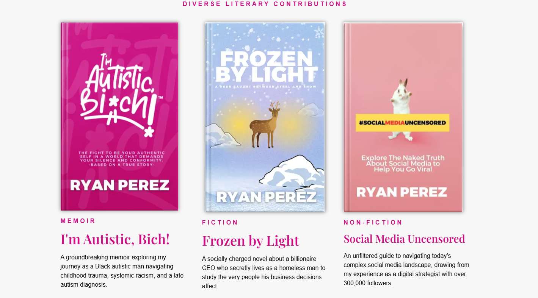Image resolution: width=538 pixels, height=298 pixels.
Task: Open the I'm Autistic, Bich! title link
Action: [x=115, y=239]
